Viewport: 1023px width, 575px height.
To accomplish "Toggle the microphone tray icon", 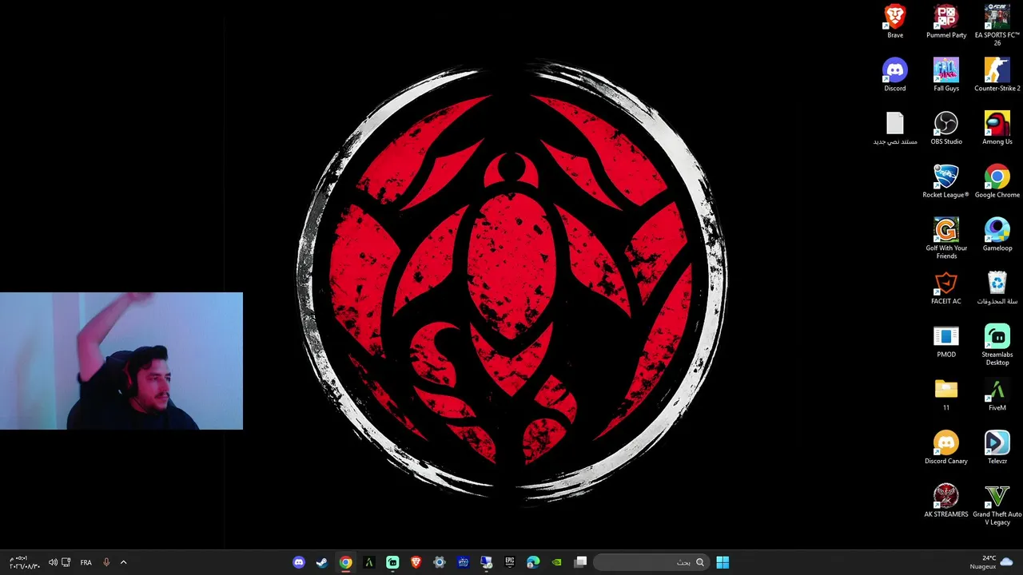I will click(x=106, y=562).
